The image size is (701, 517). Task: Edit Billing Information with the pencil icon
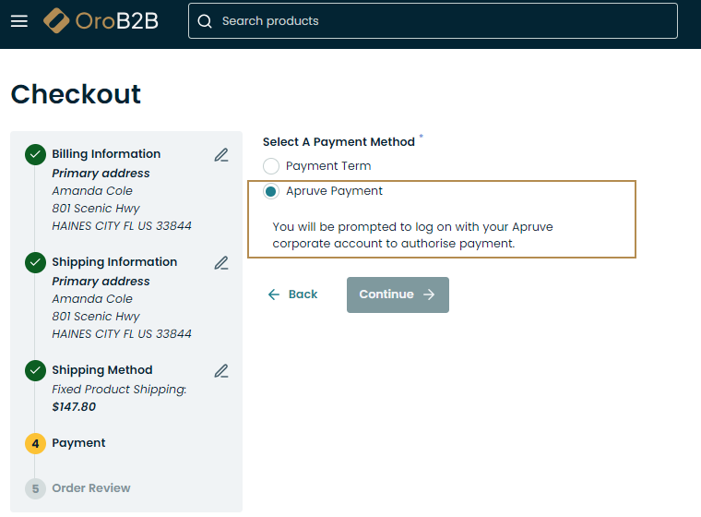pos(221,155)
